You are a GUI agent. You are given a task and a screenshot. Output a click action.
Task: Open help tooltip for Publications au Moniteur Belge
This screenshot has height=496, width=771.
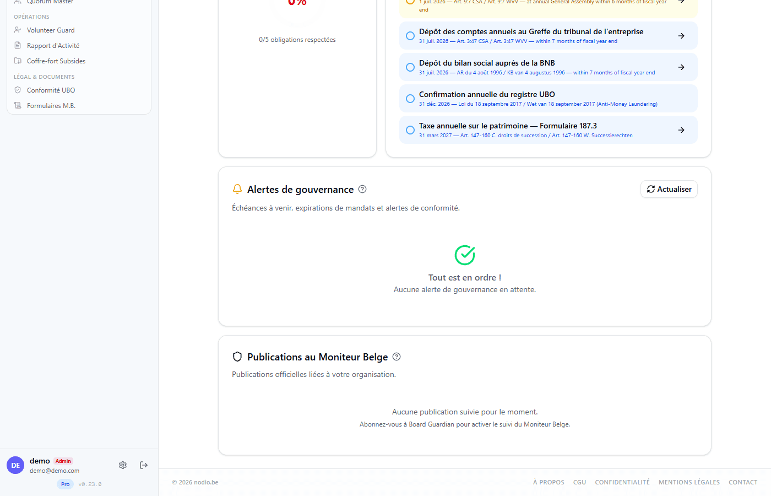397,357
